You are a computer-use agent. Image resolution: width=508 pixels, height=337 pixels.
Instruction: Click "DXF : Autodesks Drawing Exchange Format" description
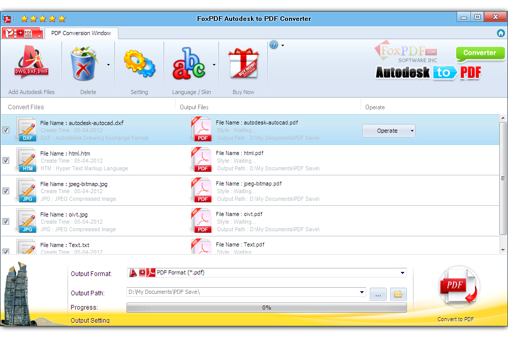pyautogui.click(x=94, y=138)
